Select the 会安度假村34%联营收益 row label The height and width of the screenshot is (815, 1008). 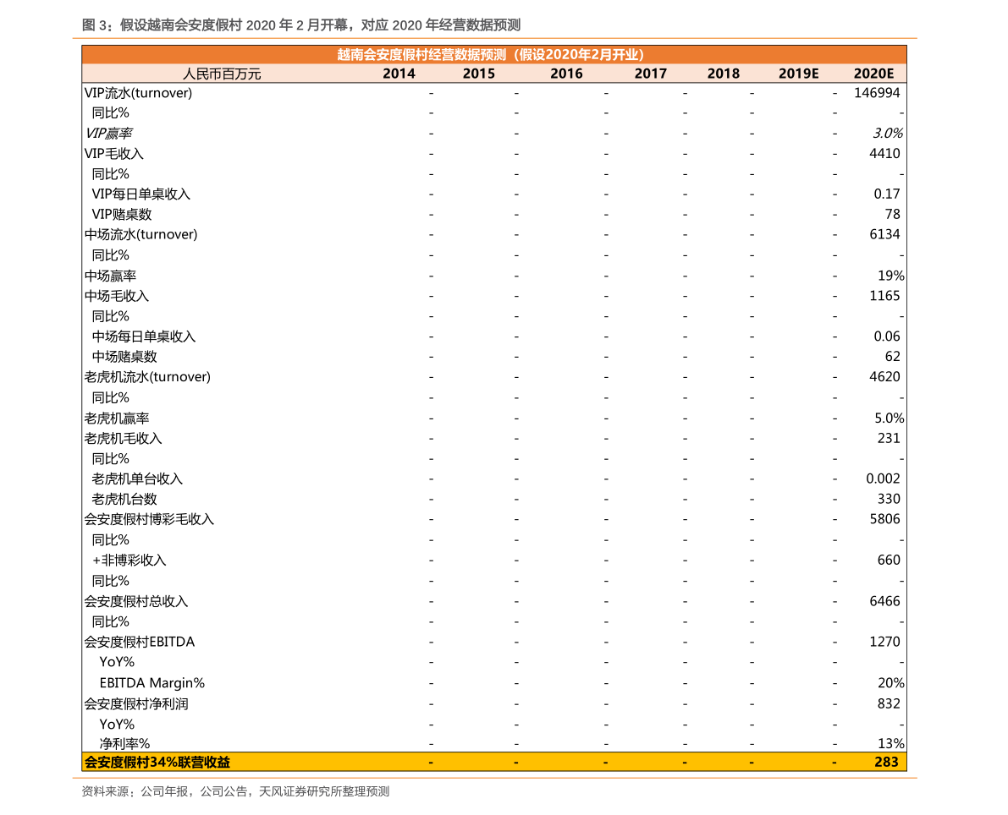[157, 762]
